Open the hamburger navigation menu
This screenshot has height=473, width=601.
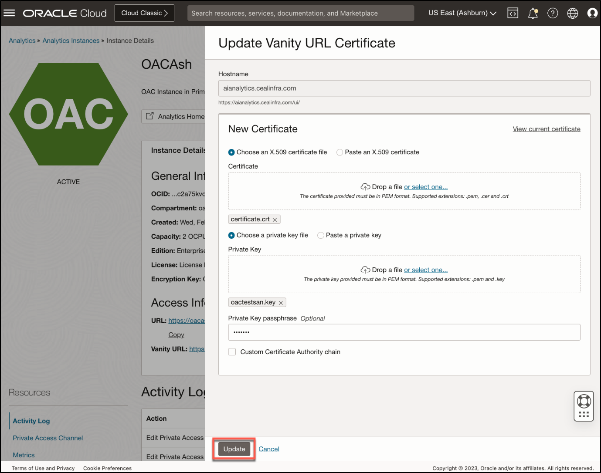(x=9, y=13)
